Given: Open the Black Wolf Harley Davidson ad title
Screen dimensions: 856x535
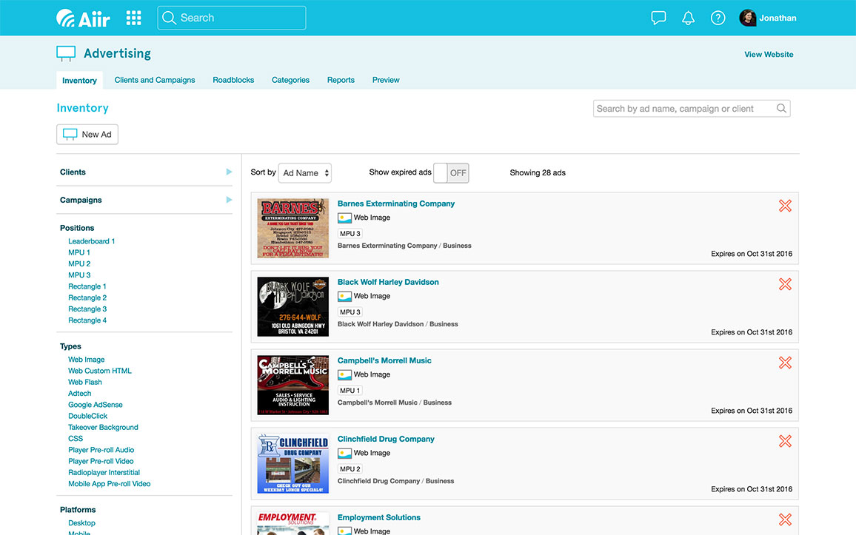Looking at the screenshot, I should [388, 282].
